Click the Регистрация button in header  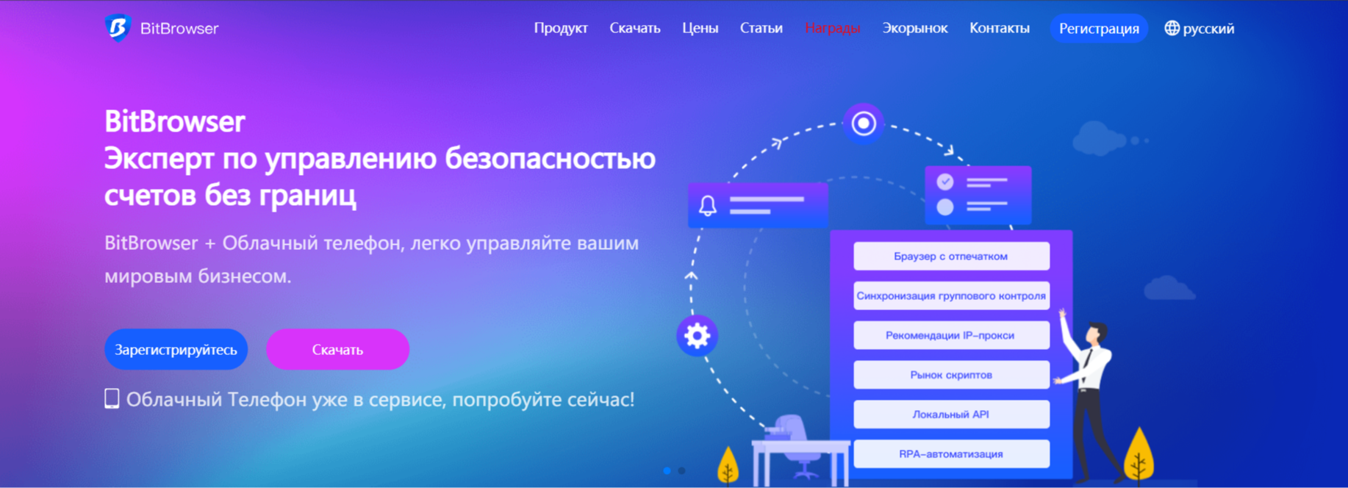pos(1099,29)
